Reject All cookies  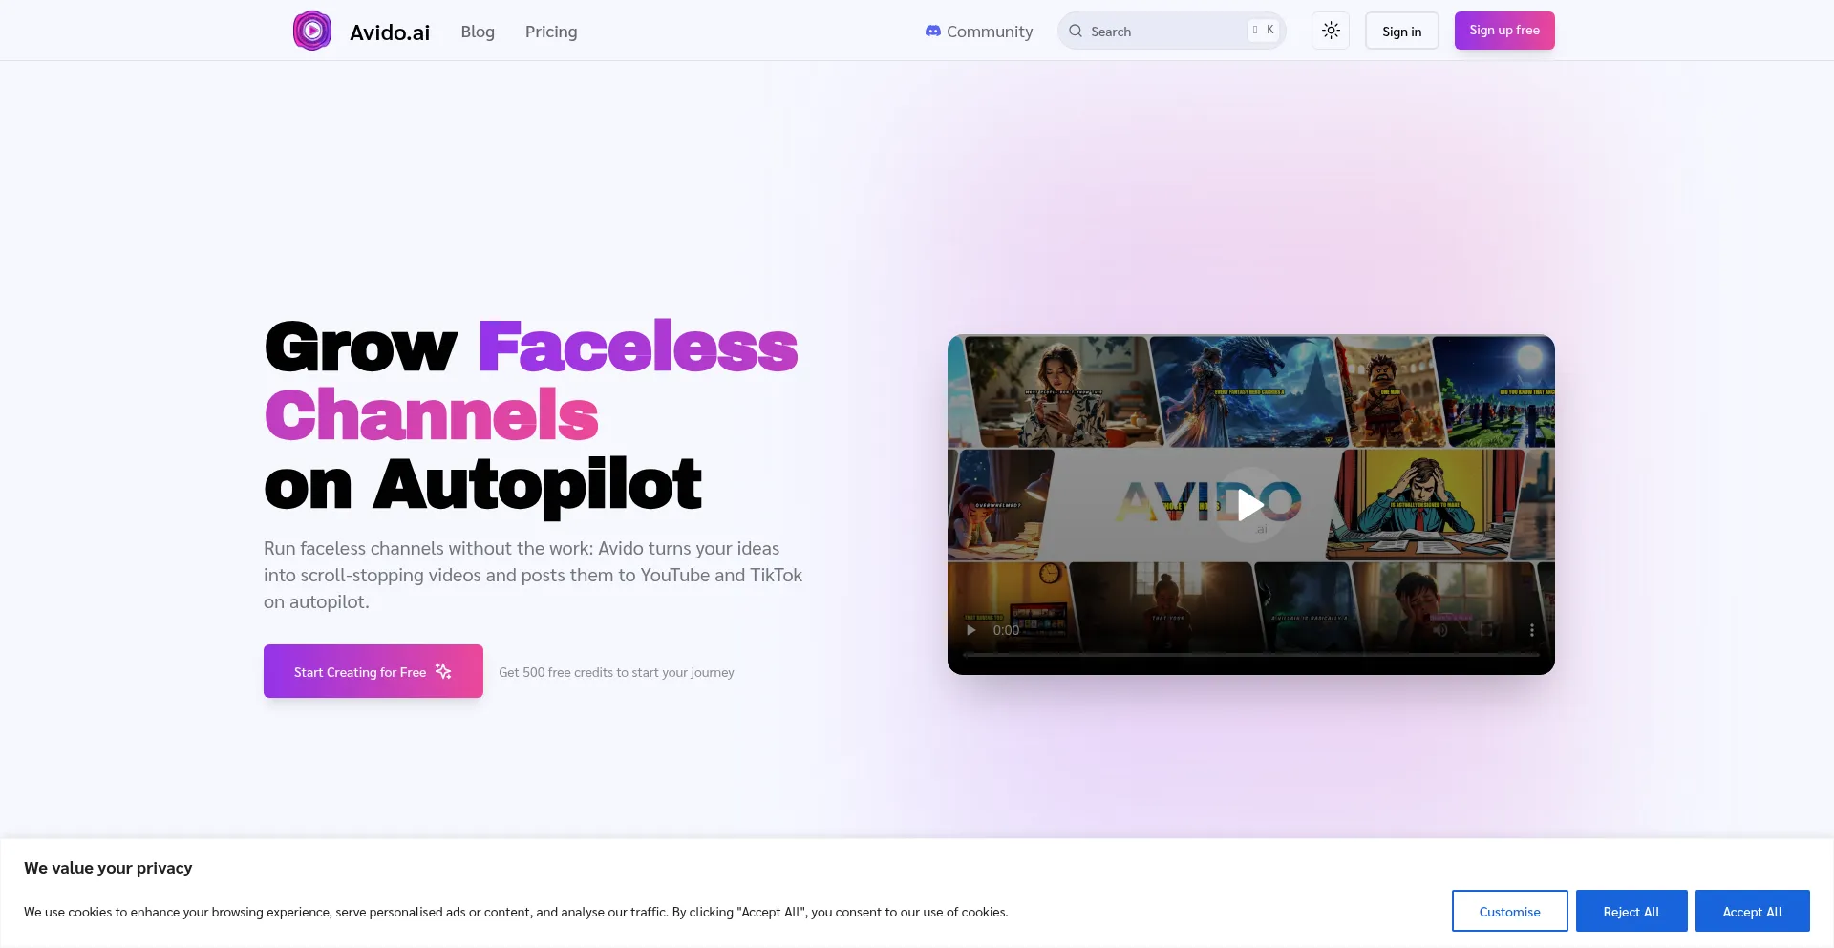coord(1631,911)
